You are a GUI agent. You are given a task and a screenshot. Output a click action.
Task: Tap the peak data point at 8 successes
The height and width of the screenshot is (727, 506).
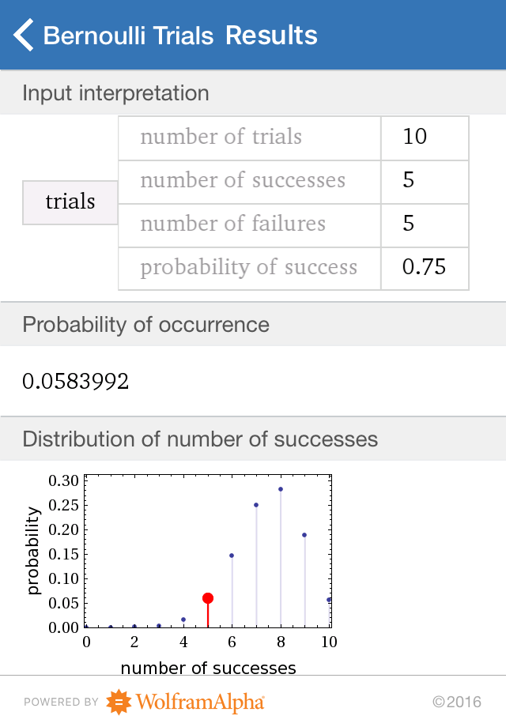(x=281, y=489)
